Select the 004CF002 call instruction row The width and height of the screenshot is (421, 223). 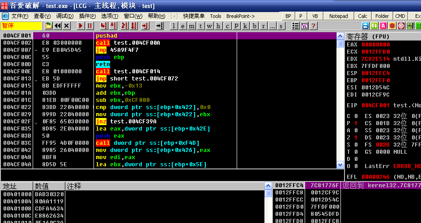pos(169,42)
